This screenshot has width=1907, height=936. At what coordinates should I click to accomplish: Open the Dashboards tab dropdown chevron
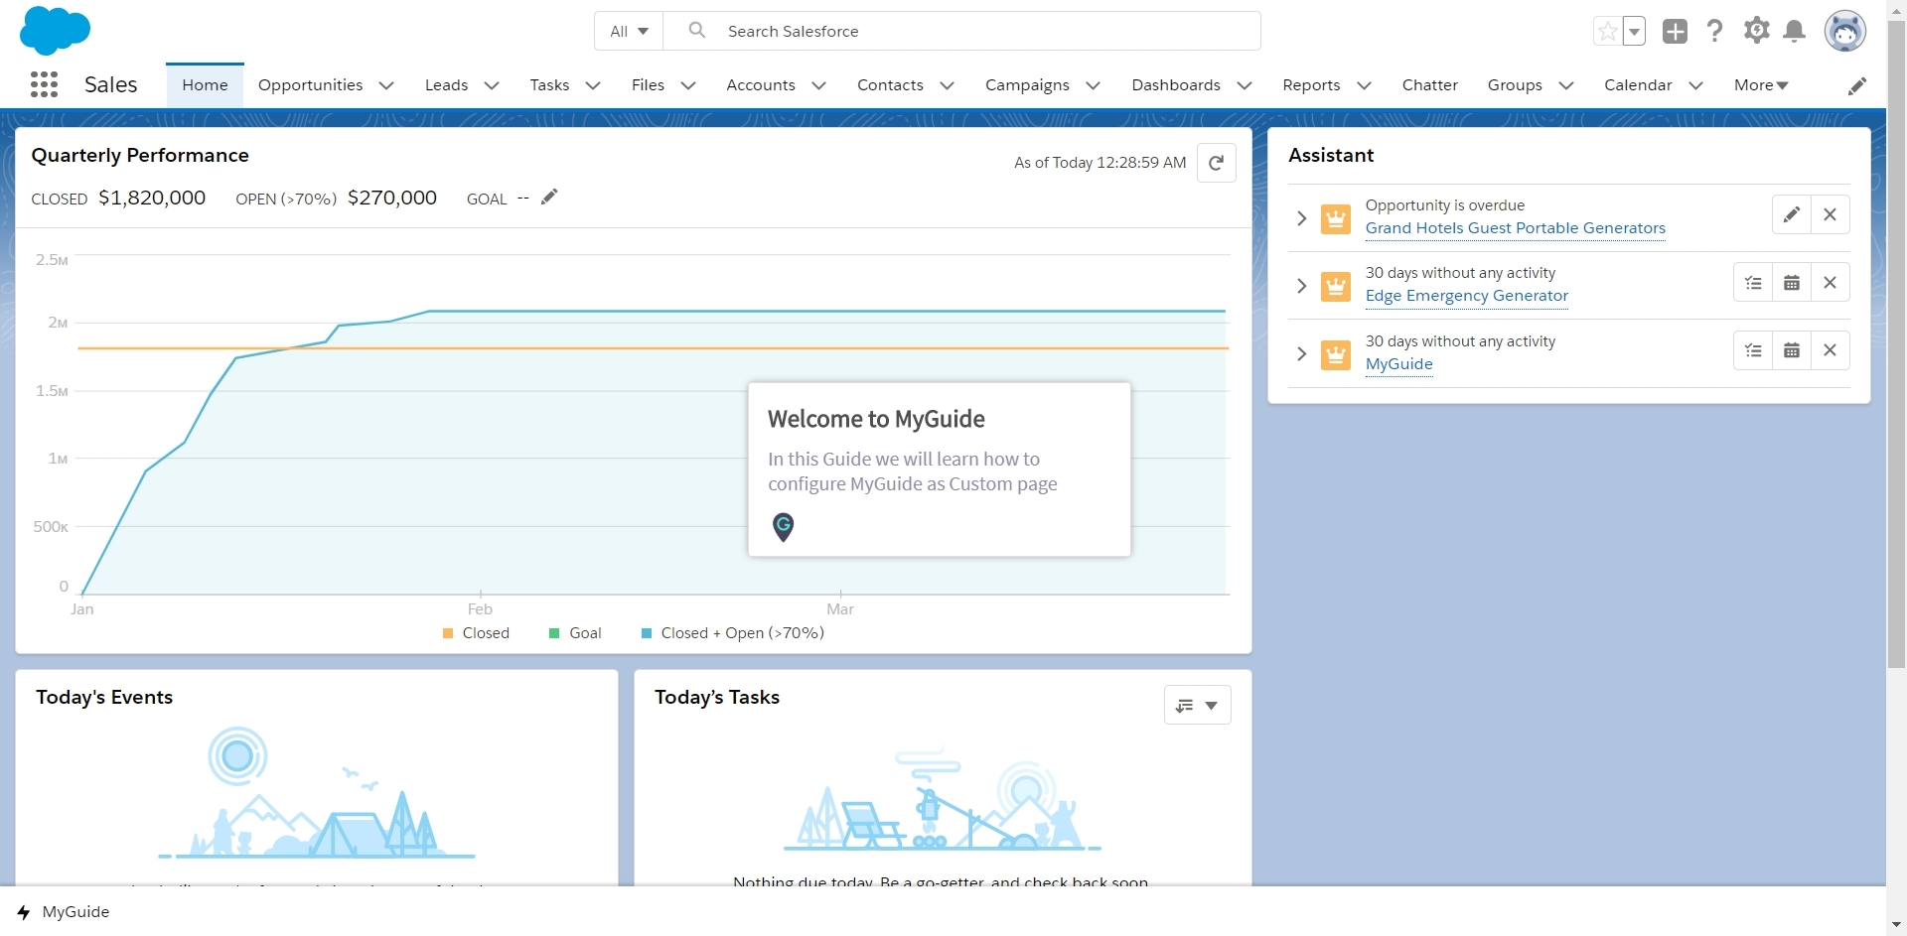point(1244,86)
